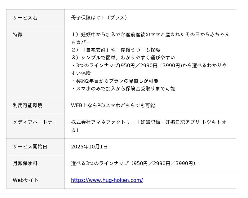Click the app name トツキトオカ

214,122
